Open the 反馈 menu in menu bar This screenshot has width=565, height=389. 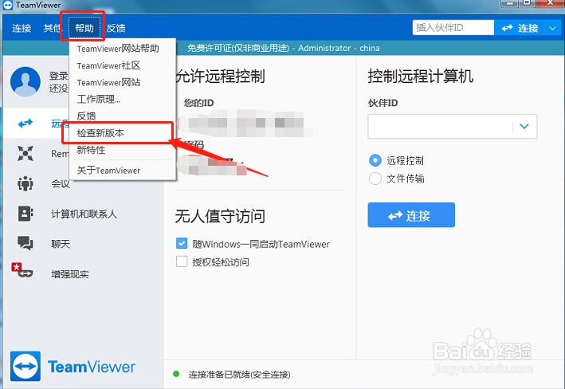click(x=116, y=28)
